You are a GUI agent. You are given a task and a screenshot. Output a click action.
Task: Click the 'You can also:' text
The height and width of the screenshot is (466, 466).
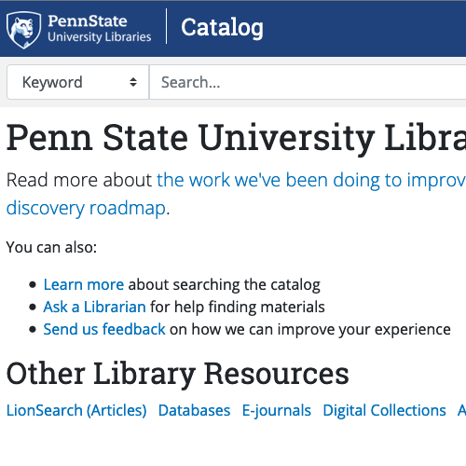coord(51,248)
